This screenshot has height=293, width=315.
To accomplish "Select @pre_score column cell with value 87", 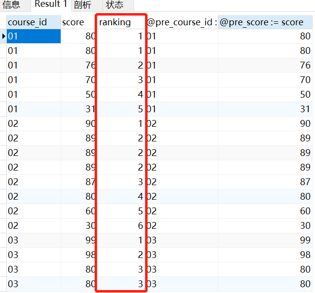I will click(265, 182).
